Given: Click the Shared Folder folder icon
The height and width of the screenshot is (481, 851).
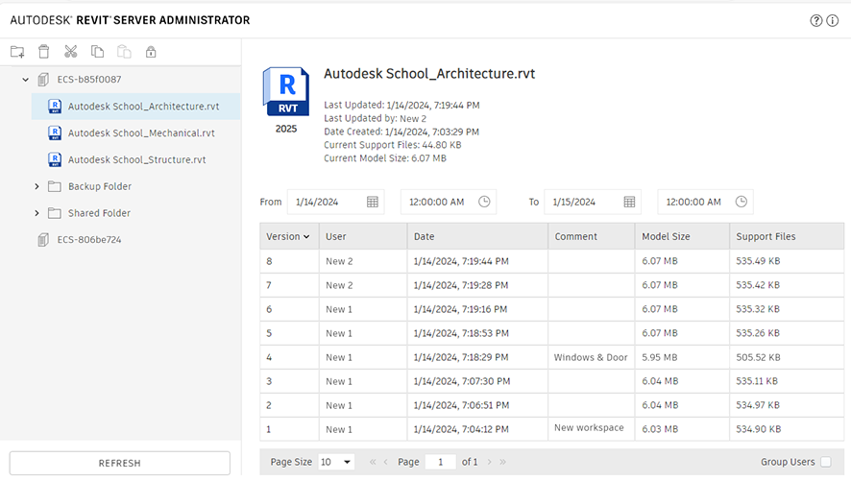Looking at the screenshot, I should pyautogui.click(x=55, y=213).
